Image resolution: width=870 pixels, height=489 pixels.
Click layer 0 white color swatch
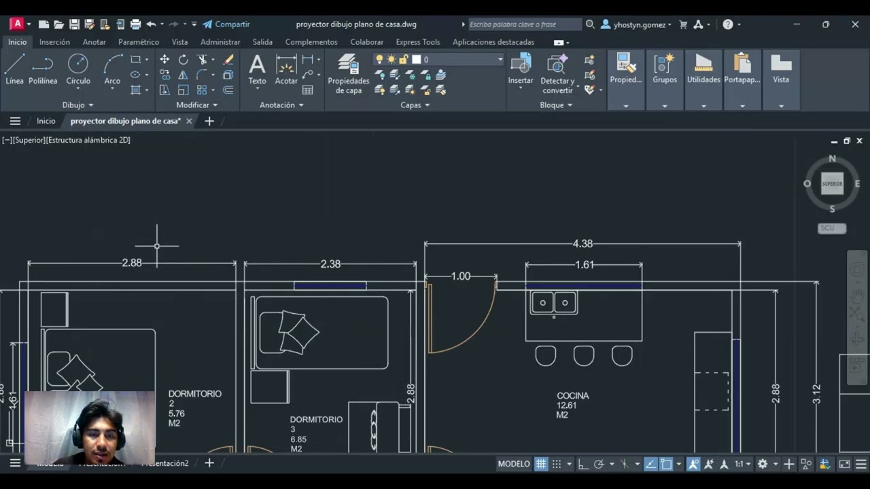click(416, 60)
